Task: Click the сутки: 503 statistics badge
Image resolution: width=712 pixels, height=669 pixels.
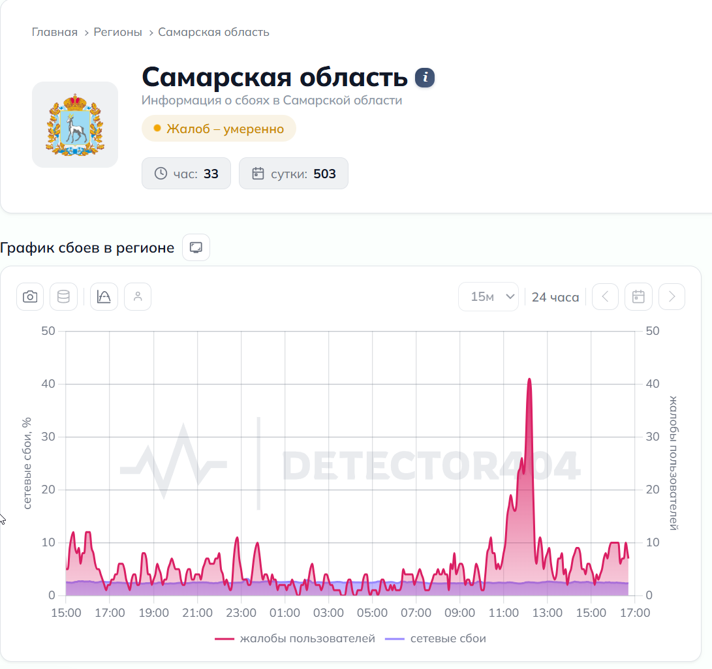Action: pyautogui.click(x=294, y=174)
